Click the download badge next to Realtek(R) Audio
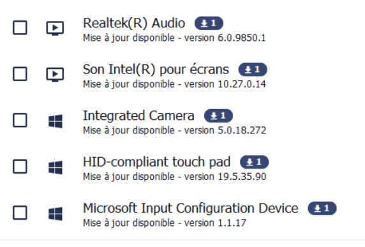365x247 pixels. tap(209, 23)
